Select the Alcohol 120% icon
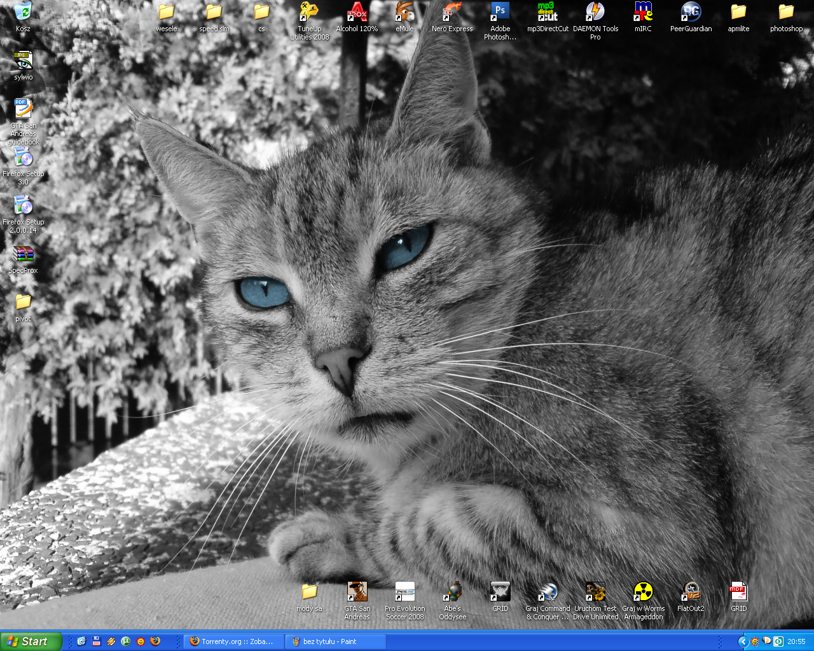The height and width of the screenshot is (651, 814). tap(357, 11)
